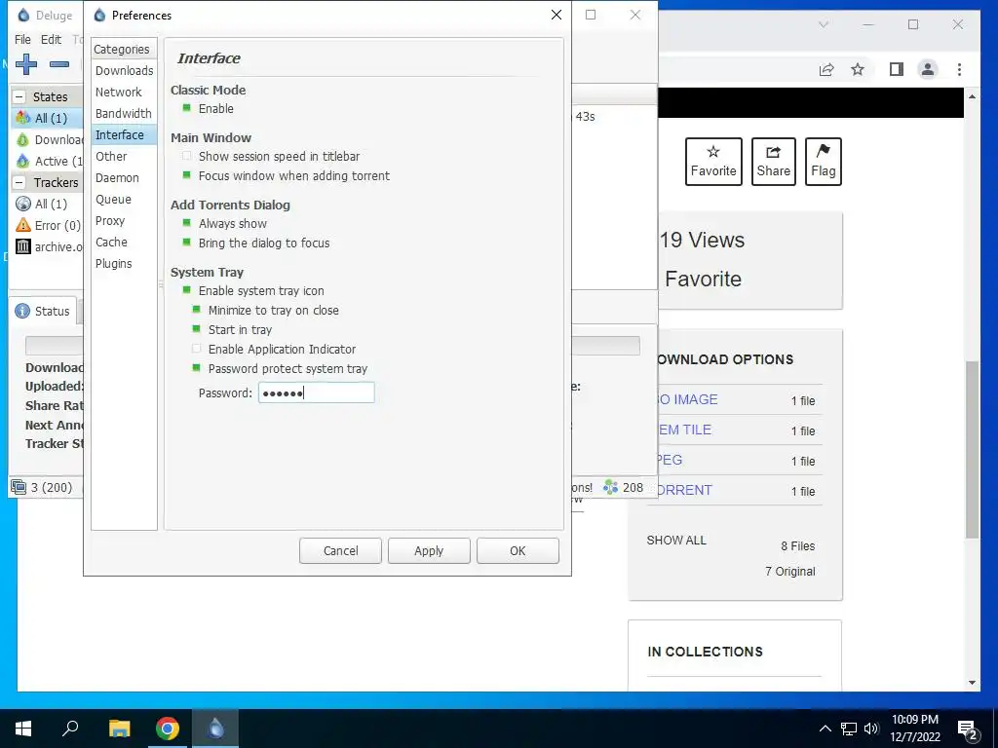Click the Remove torrent minus icon in Deluge
Viewport: 998px width, 748px height.
(x=59, y=64)
